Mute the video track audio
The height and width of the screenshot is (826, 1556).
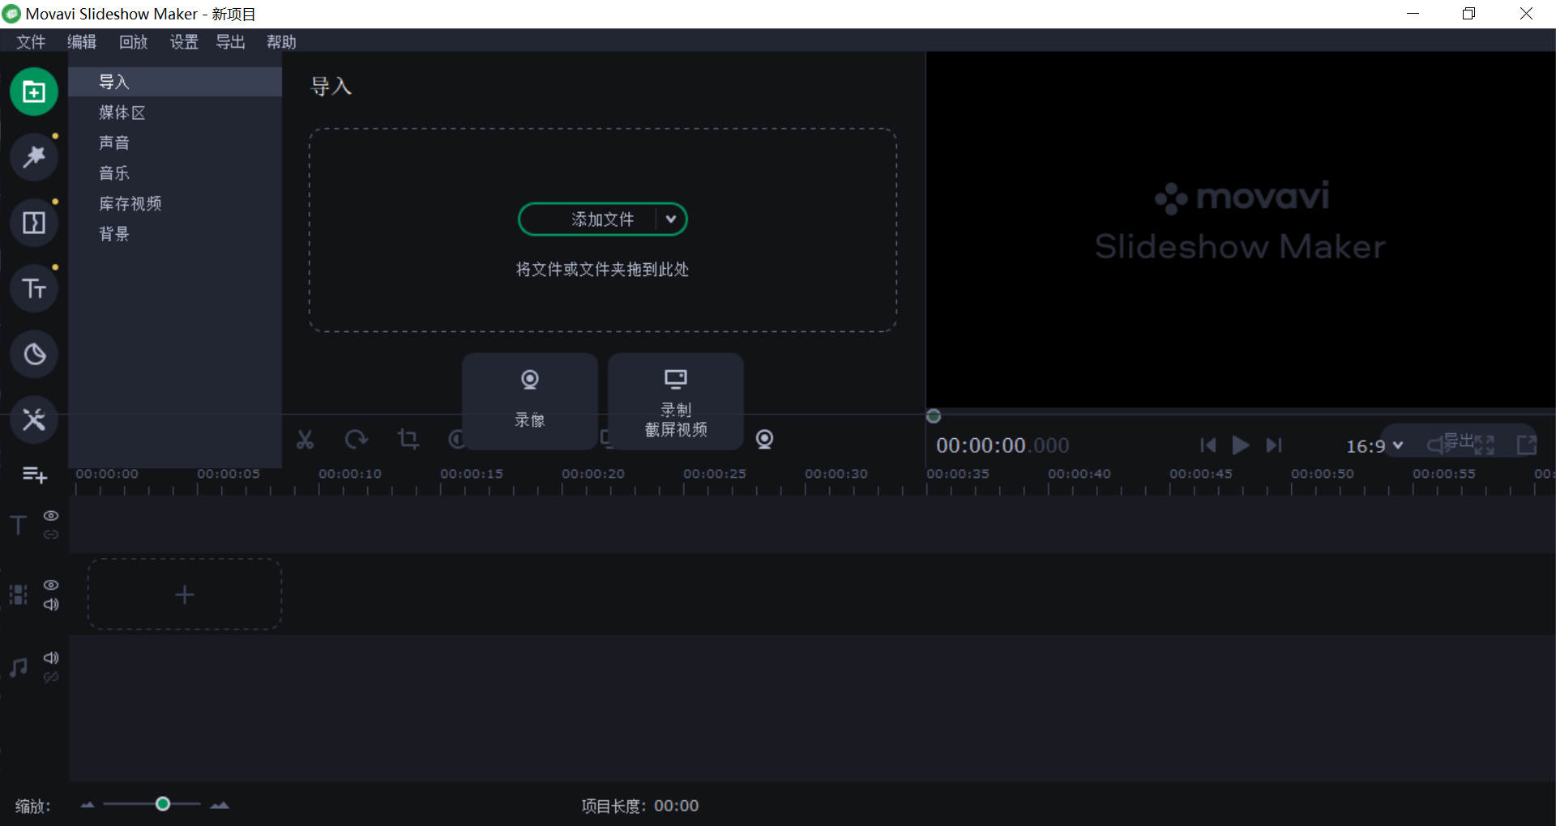click(x=51, y=604)
